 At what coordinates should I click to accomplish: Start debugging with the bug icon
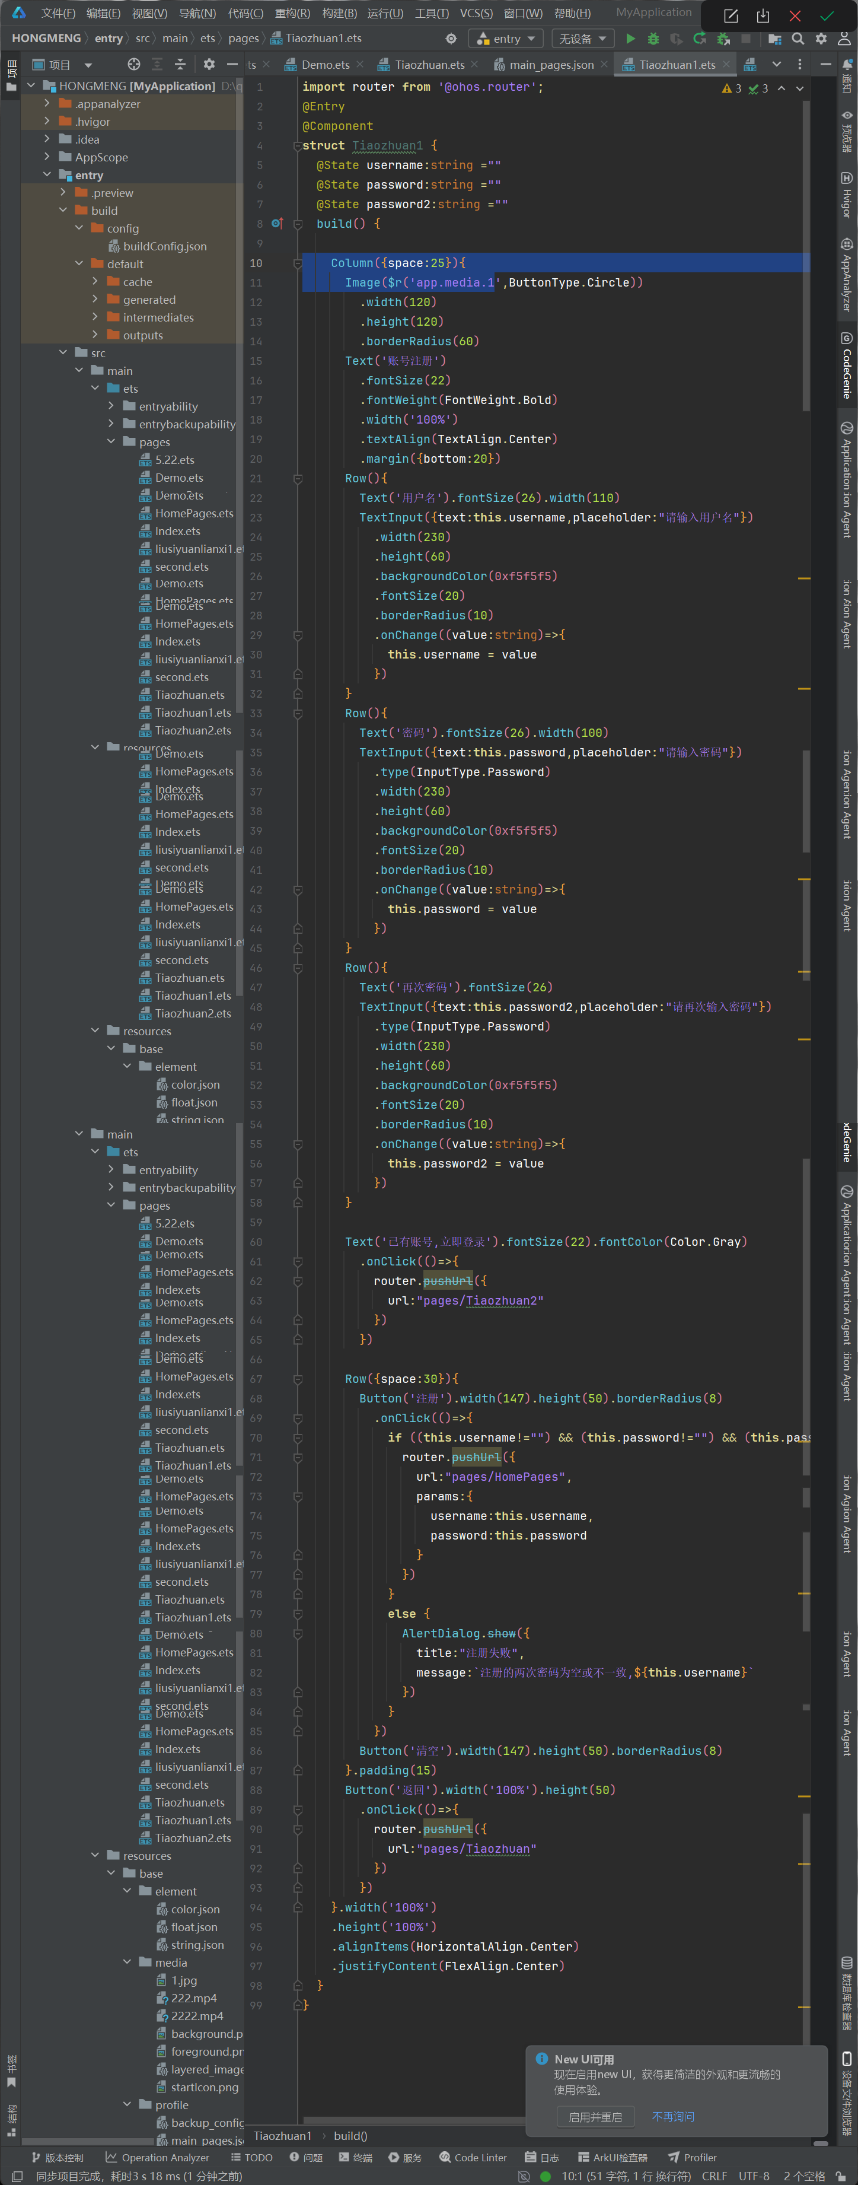coord(653,38)
